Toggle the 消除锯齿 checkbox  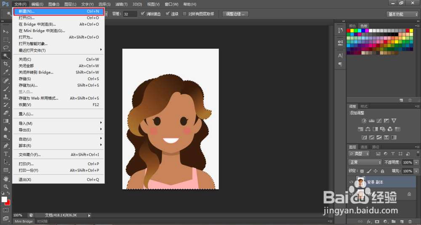coord(143,14)
